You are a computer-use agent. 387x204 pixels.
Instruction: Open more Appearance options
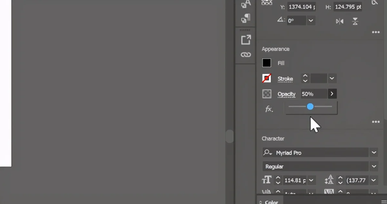click(376, 122)
